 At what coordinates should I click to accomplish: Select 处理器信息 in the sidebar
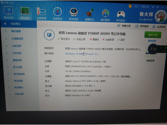coord(17,39)
